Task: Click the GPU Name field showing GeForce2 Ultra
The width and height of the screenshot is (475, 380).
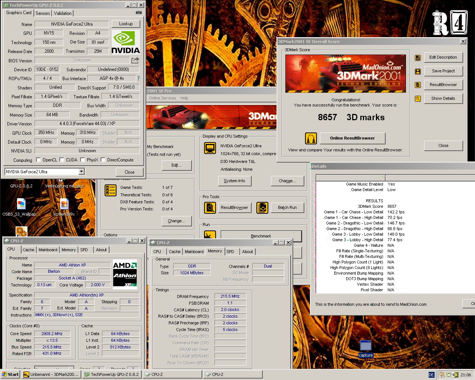Action: coord(72,24)
